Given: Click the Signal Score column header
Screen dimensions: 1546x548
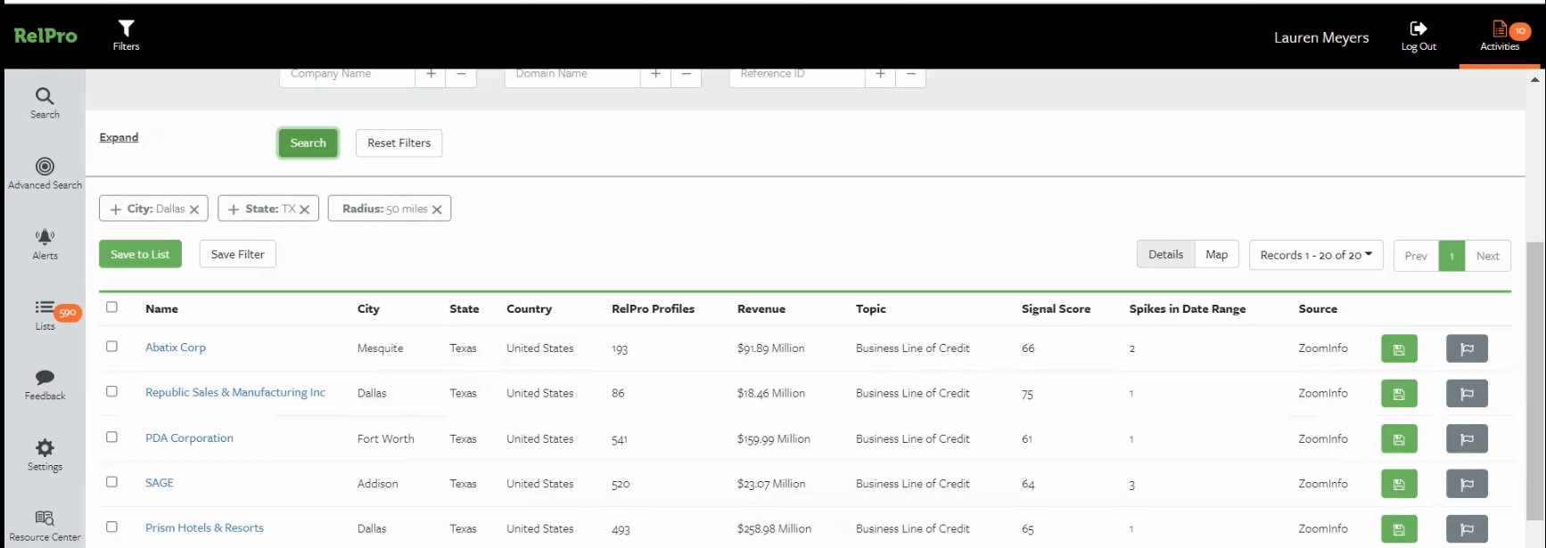Looking at the screenshot, I should click(x=1056, y=308).
